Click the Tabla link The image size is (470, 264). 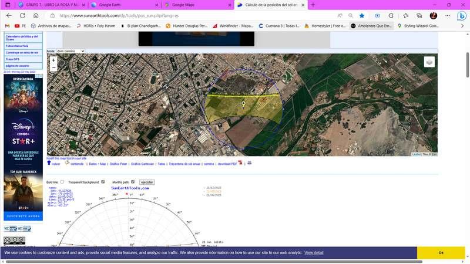coord(162,164)
